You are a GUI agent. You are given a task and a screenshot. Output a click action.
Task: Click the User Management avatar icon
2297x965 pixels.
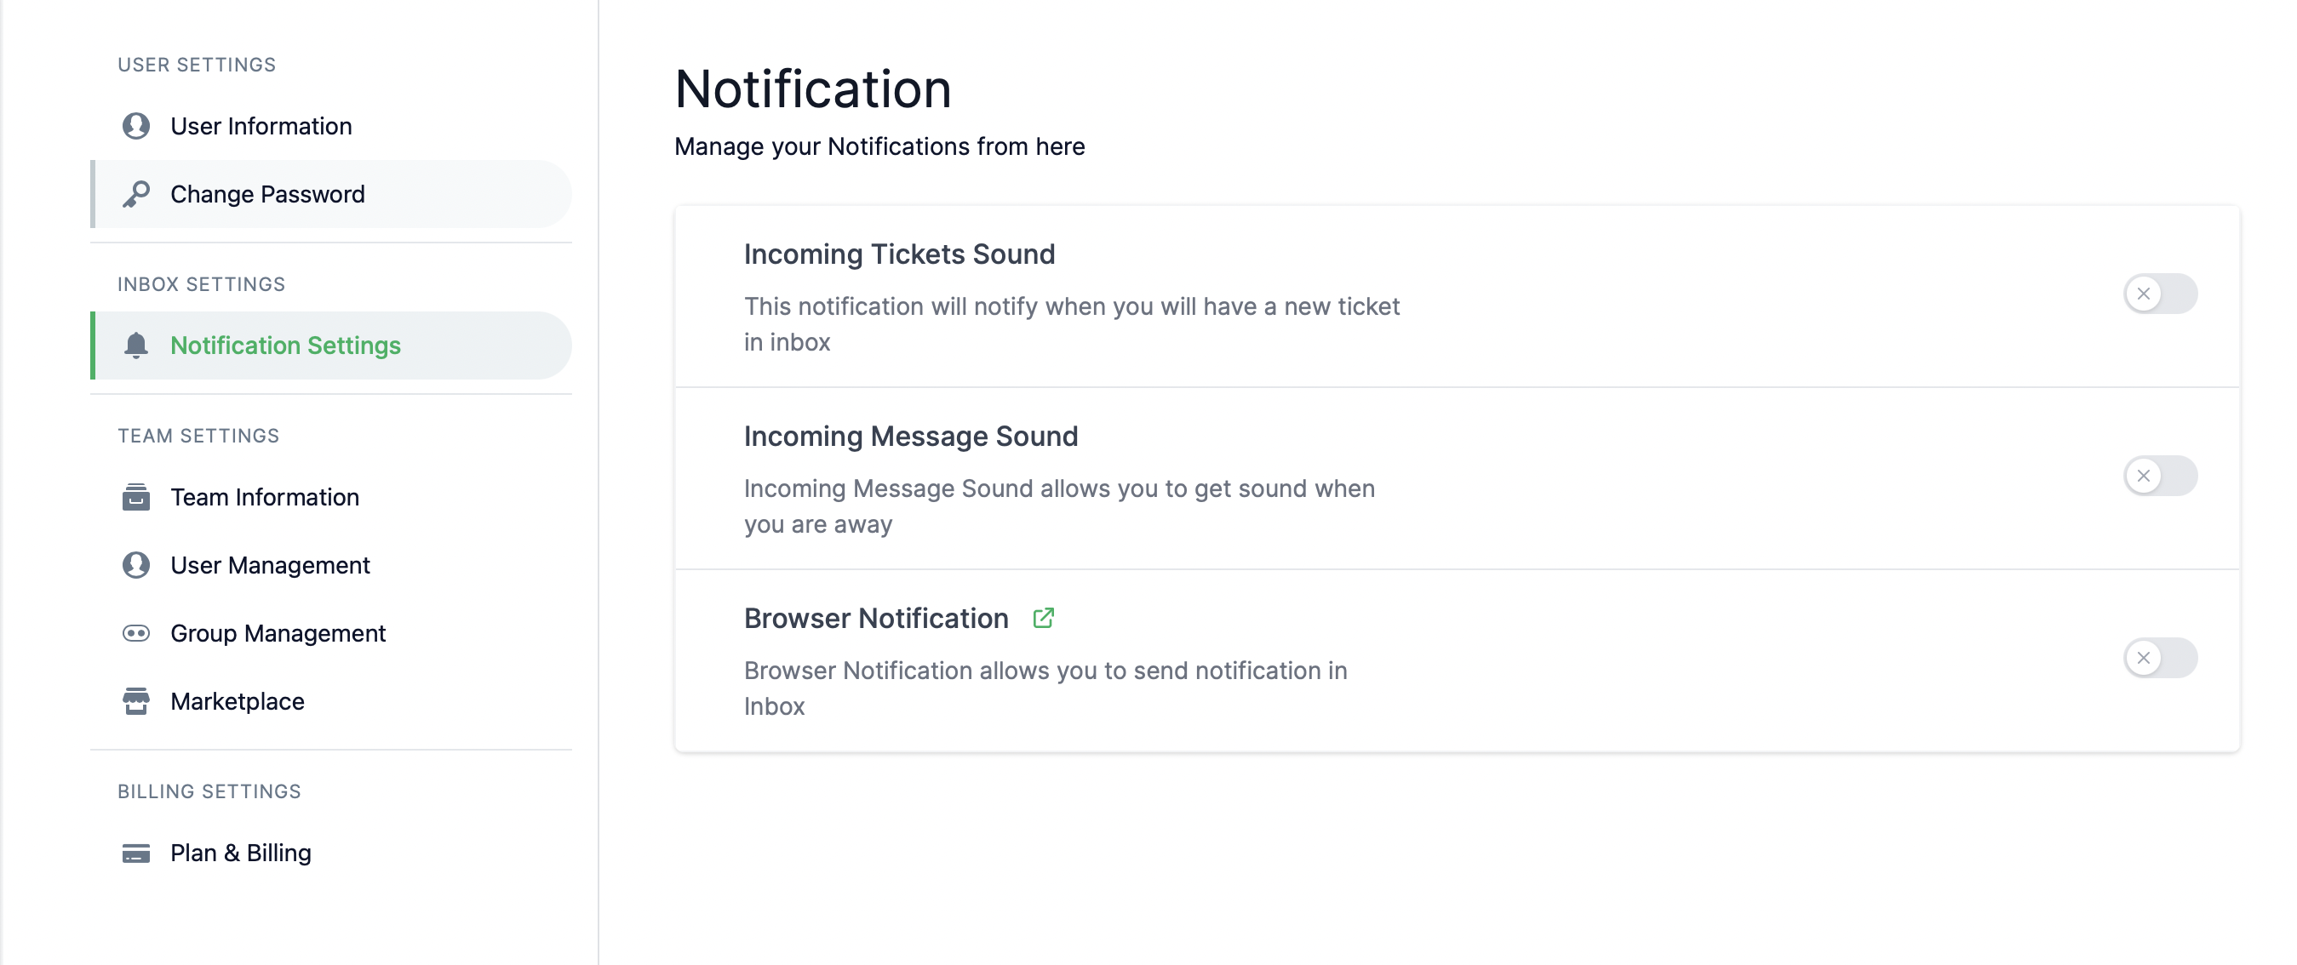click(135, 565)
